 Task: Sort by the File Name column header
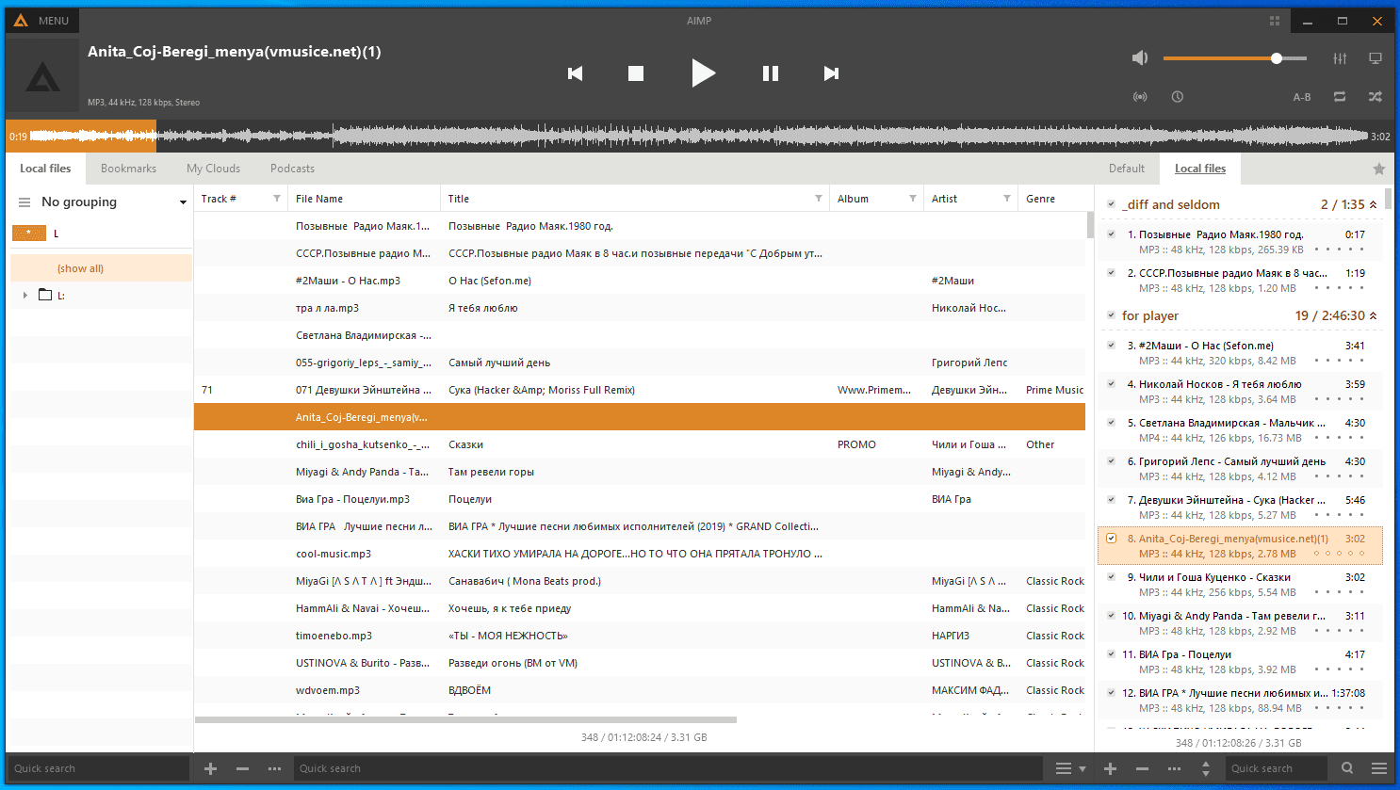[364, 199]
